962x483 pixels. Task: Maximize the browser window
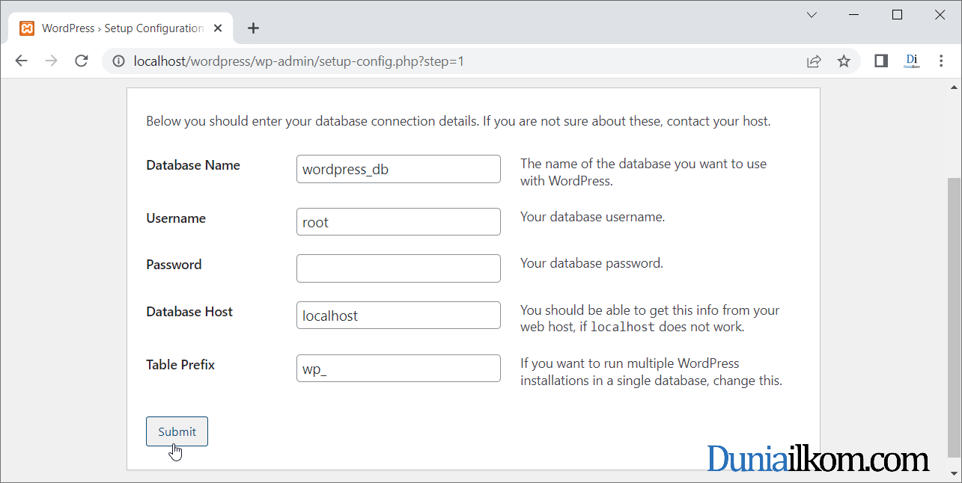898,14
